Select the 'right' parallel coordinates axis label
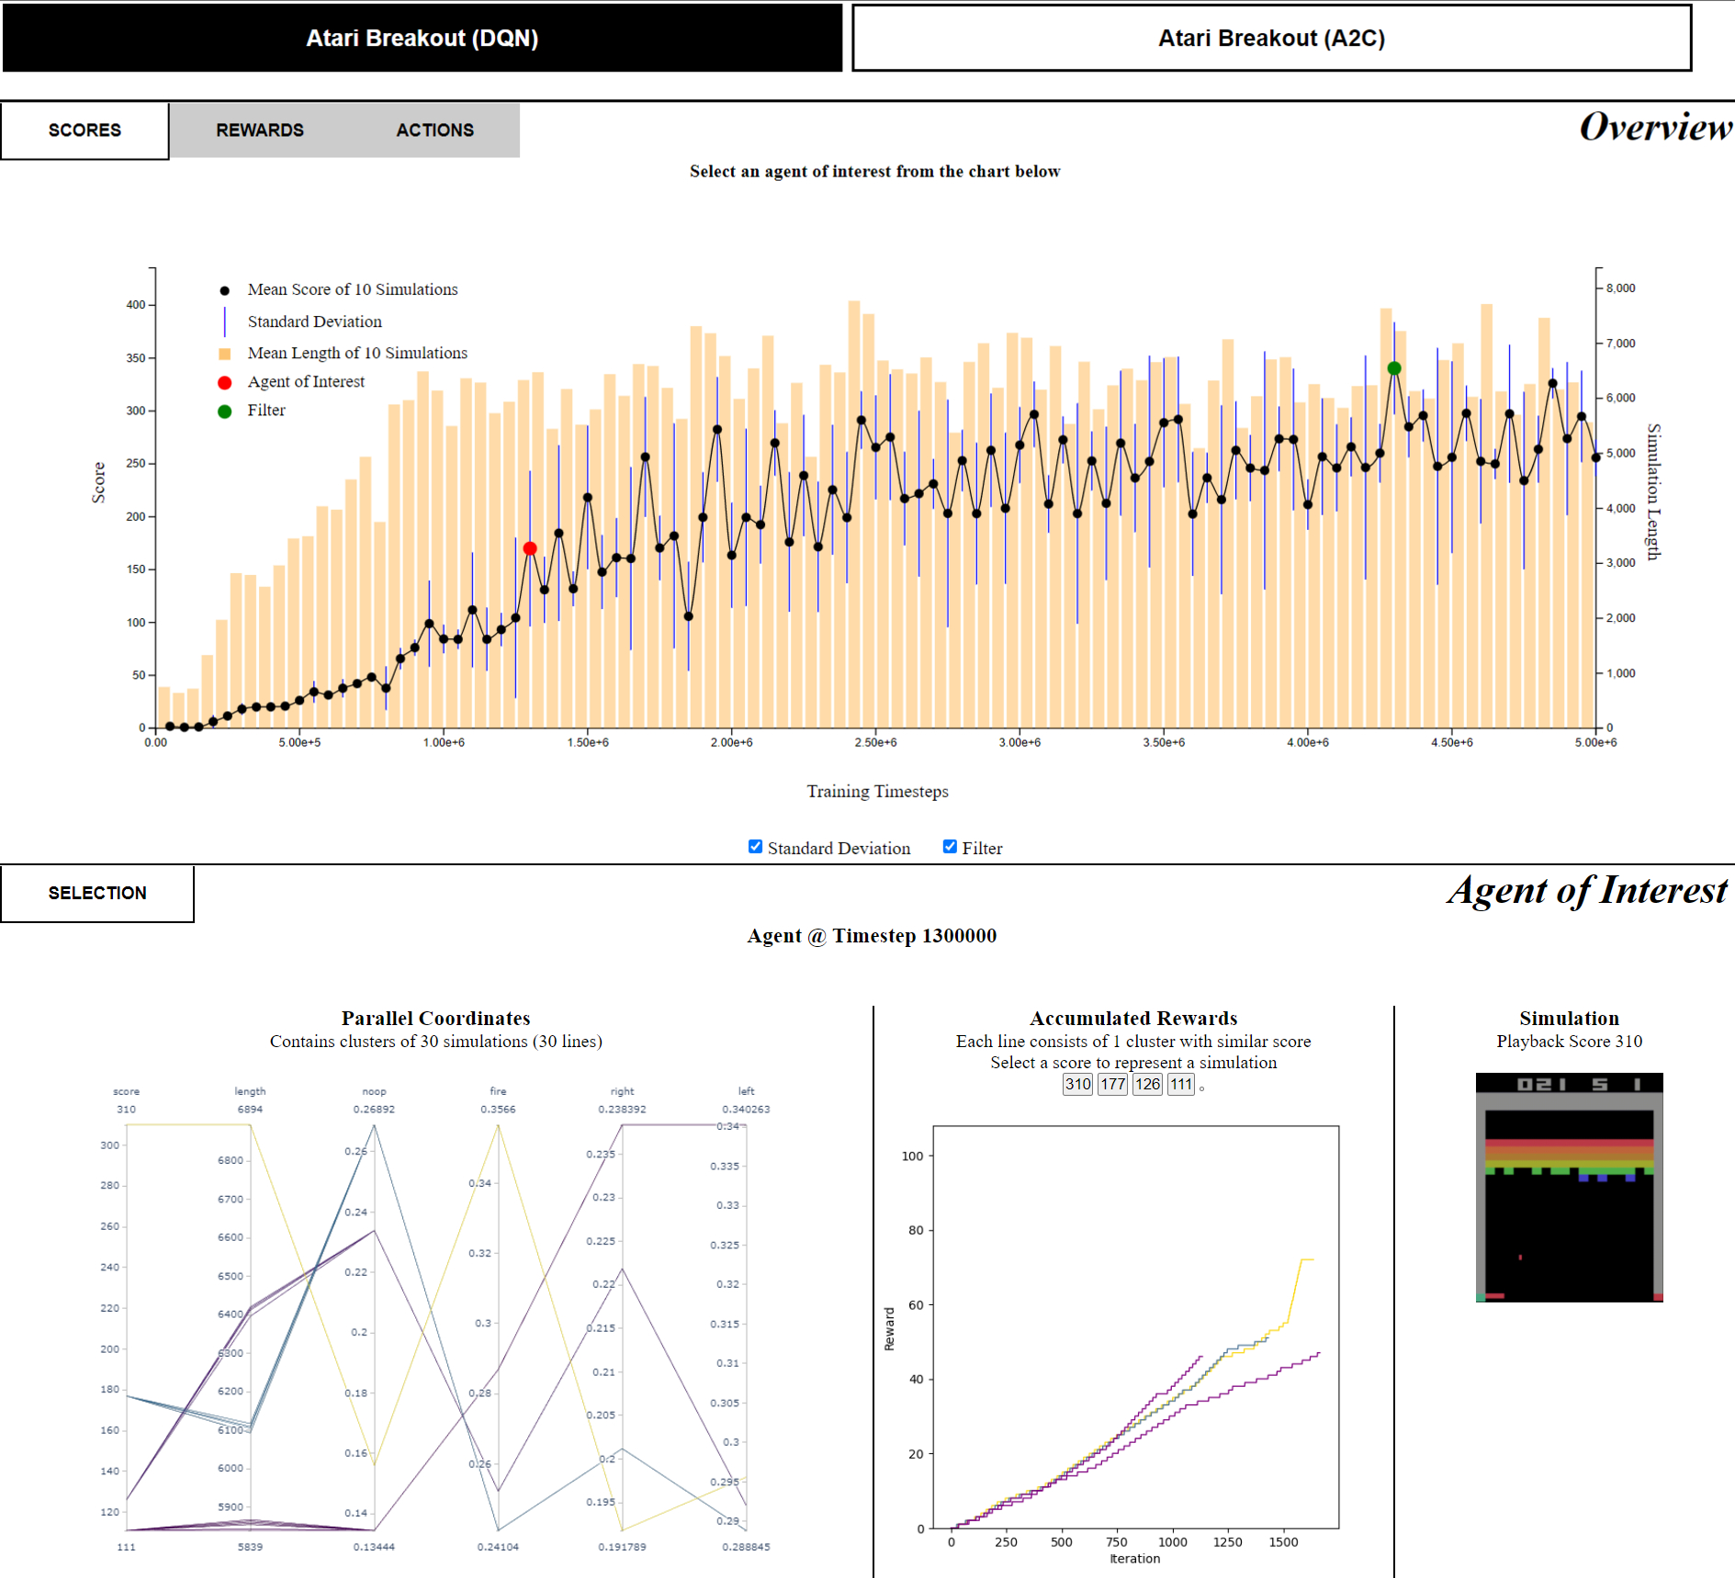1735x1578 pixels. point(622,1091)
